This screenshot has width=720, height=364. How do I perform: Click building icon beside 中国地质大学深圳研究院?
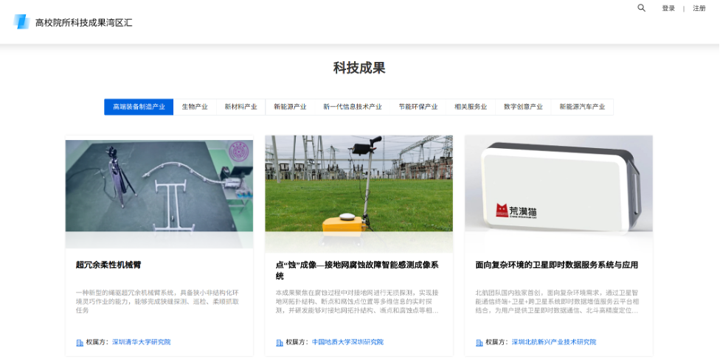click(x=280, y=342)
